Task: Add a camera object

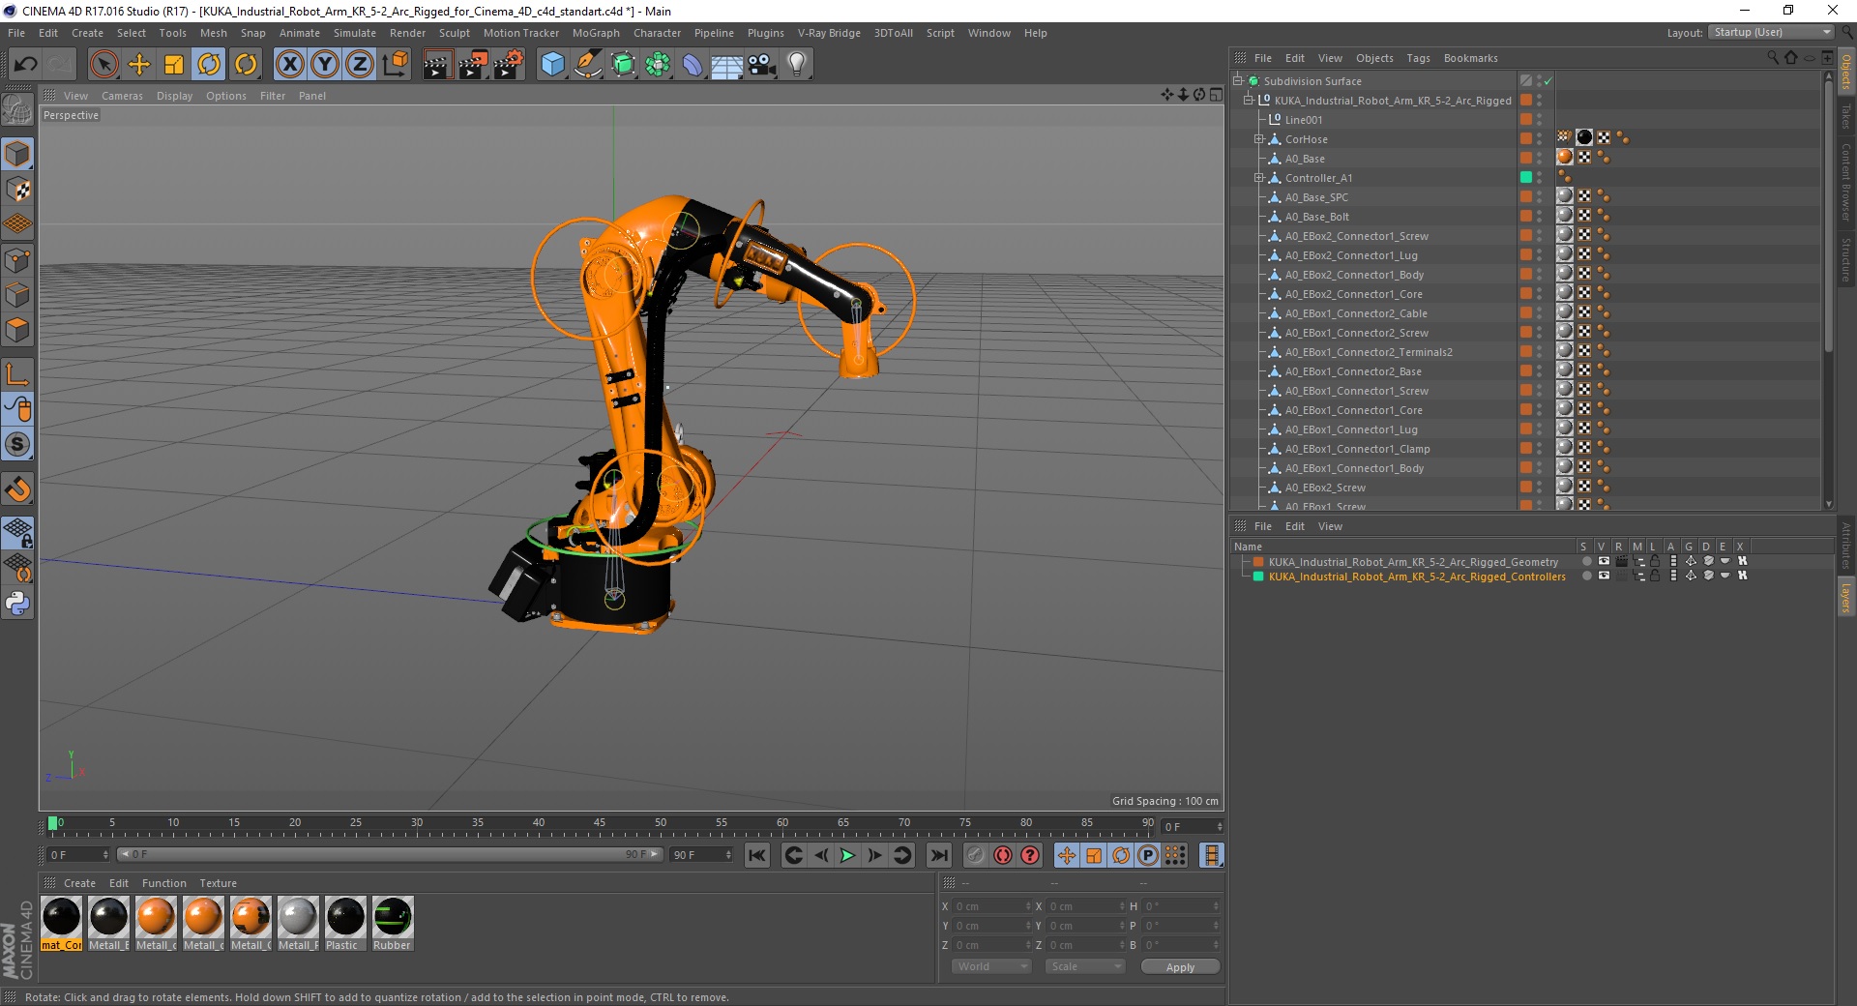Action: click(762, 65)
